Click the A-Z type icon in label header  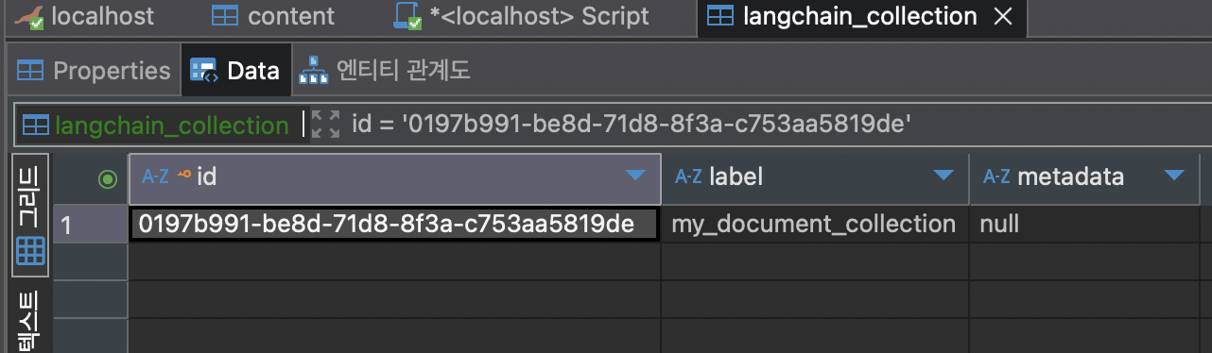pos(687,176)
